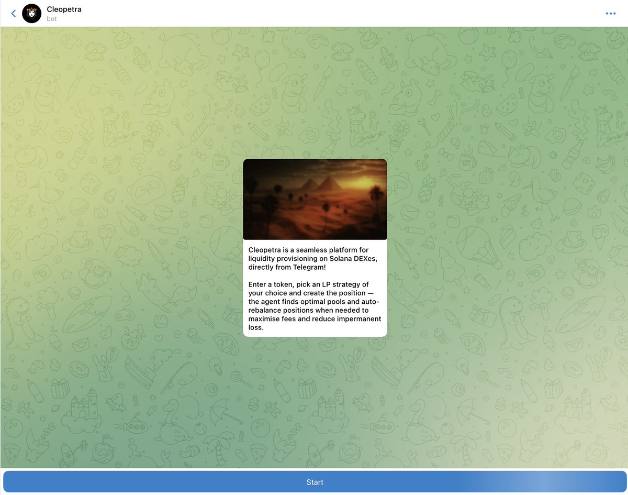The width and height of the screenshot is (628, 495).
Task: Click the 'Enter a token, pick an LP' paragraph
Action: (315, 306)
